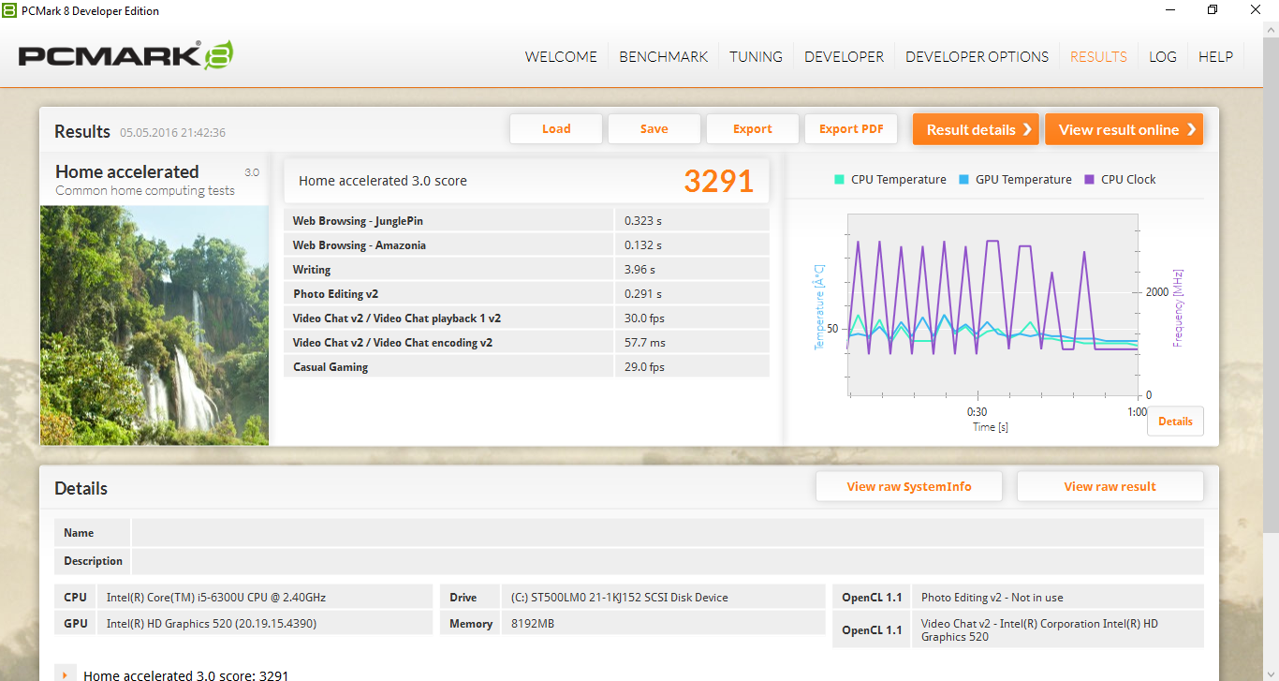
Task: Click the Save result button
Action: [654, 129]
